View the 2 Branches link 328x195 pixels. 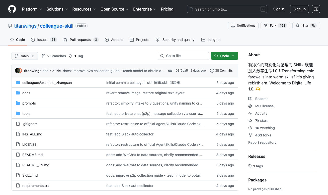click(x=53, y=56)
